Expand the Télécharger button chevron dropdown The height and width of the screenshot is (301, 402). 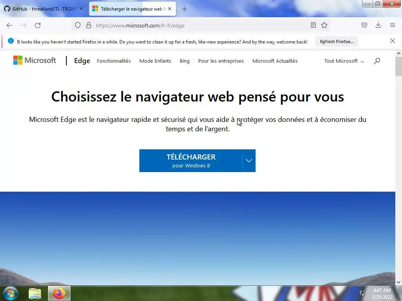[249, 161]
